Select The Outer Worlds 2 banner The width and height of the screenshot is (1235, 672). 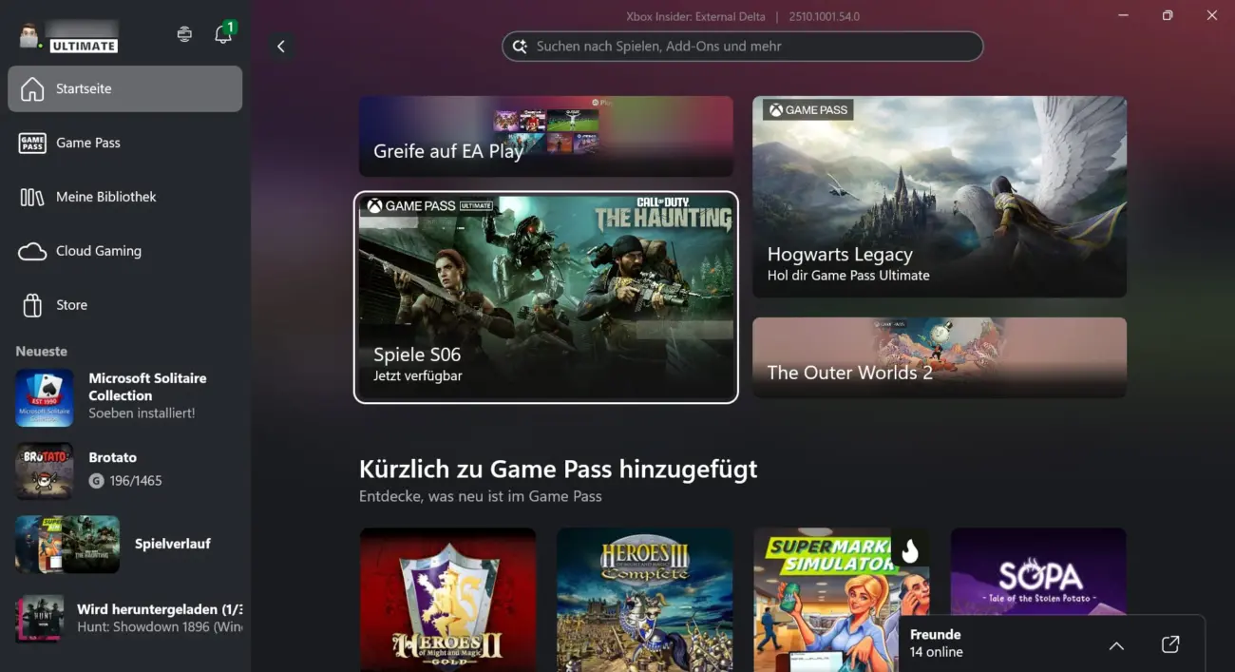[939, 357]
